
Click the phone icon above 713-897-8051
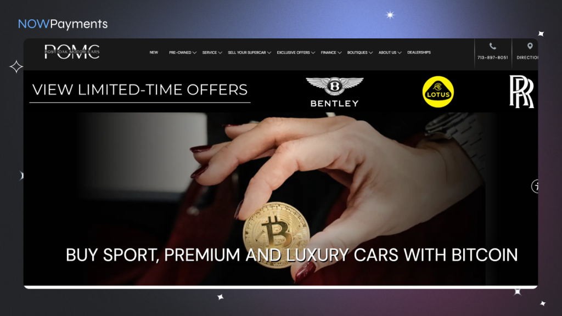[493, 46]
